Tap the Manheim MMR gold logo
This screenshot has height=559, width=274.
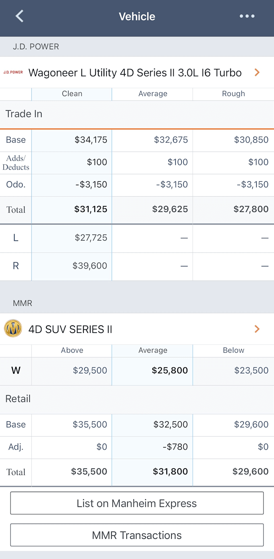pyautogui.click(x=13, y=329)
